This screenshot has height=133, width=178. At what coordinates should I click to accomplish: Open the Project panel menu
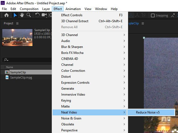(17, 24)
